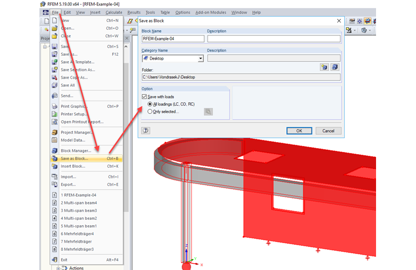Image resolution: width=416 pixels, height=270 pixels.
Task: Toggle the Save with loads checkbox
Action: [x=145, y=97]
